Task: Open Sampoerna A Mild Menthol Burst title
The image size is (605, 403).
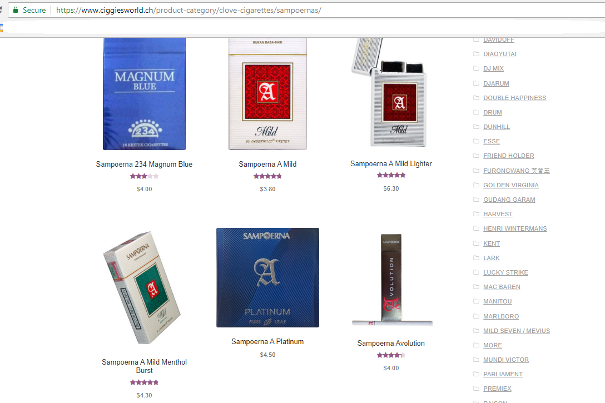Action: coord(145,366)
